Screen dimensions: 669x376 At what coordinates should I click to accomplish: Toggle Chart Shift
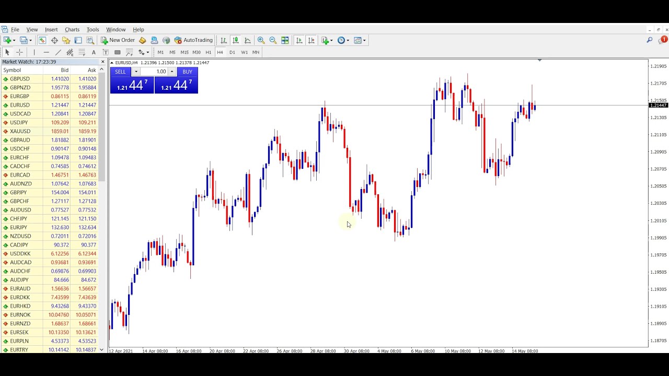click(311, 40)
